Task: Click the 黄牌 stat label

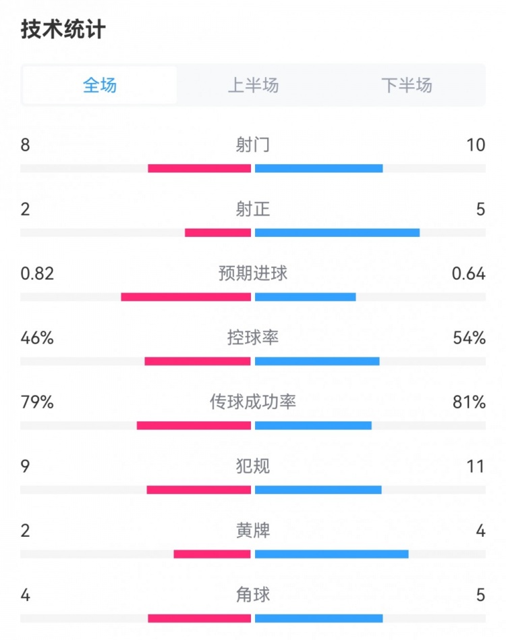Action: (253, 531)
